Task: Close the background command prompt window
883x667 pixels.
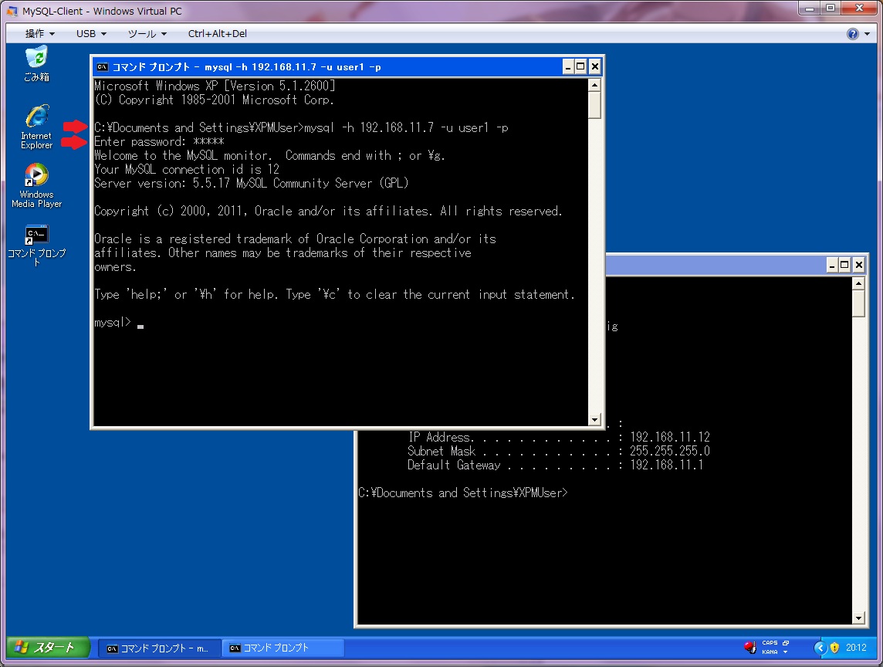Action: (859, 266)
